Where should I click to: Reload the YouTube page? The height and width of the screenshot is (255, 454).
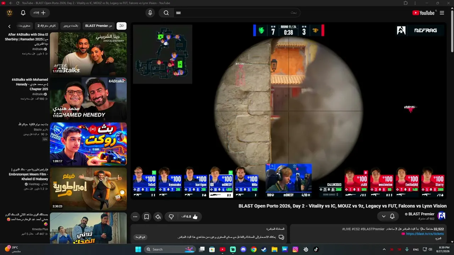click(x=18, y=3)
